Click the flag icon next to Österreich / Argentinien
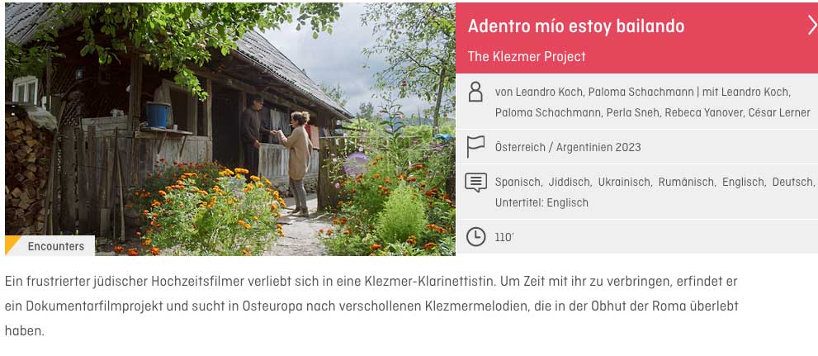This screenshot has width=818, height=356. (475, 147)
